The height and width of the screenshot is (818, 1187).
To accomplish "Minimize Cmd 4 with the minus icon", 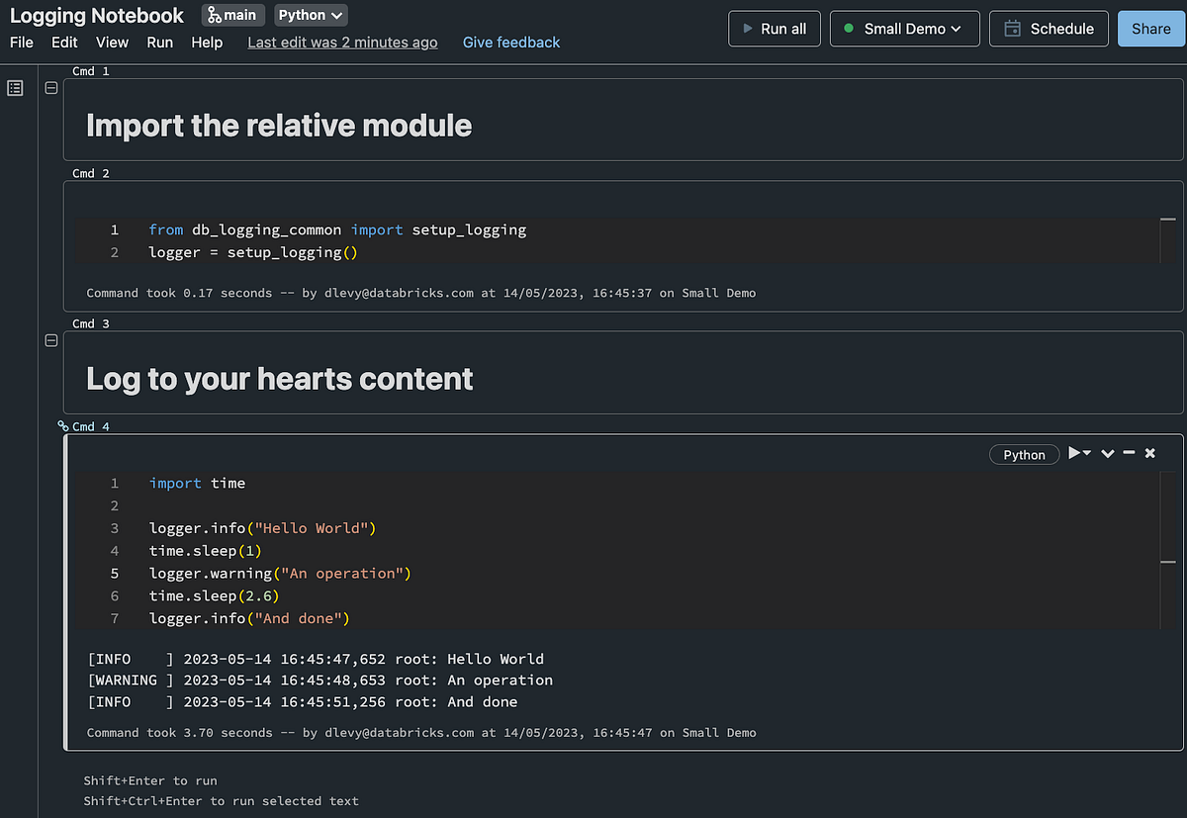I will click(x=1129, y=452).
